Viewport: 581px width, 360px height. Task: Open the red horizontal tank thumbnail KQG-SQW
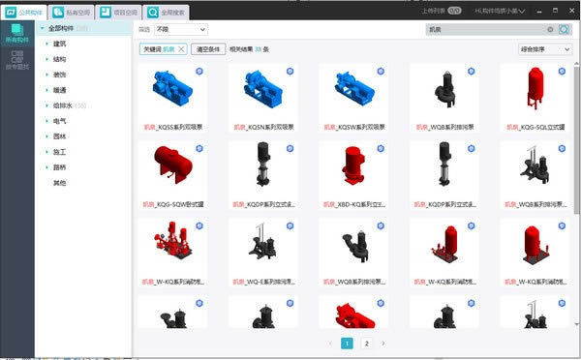172,165
